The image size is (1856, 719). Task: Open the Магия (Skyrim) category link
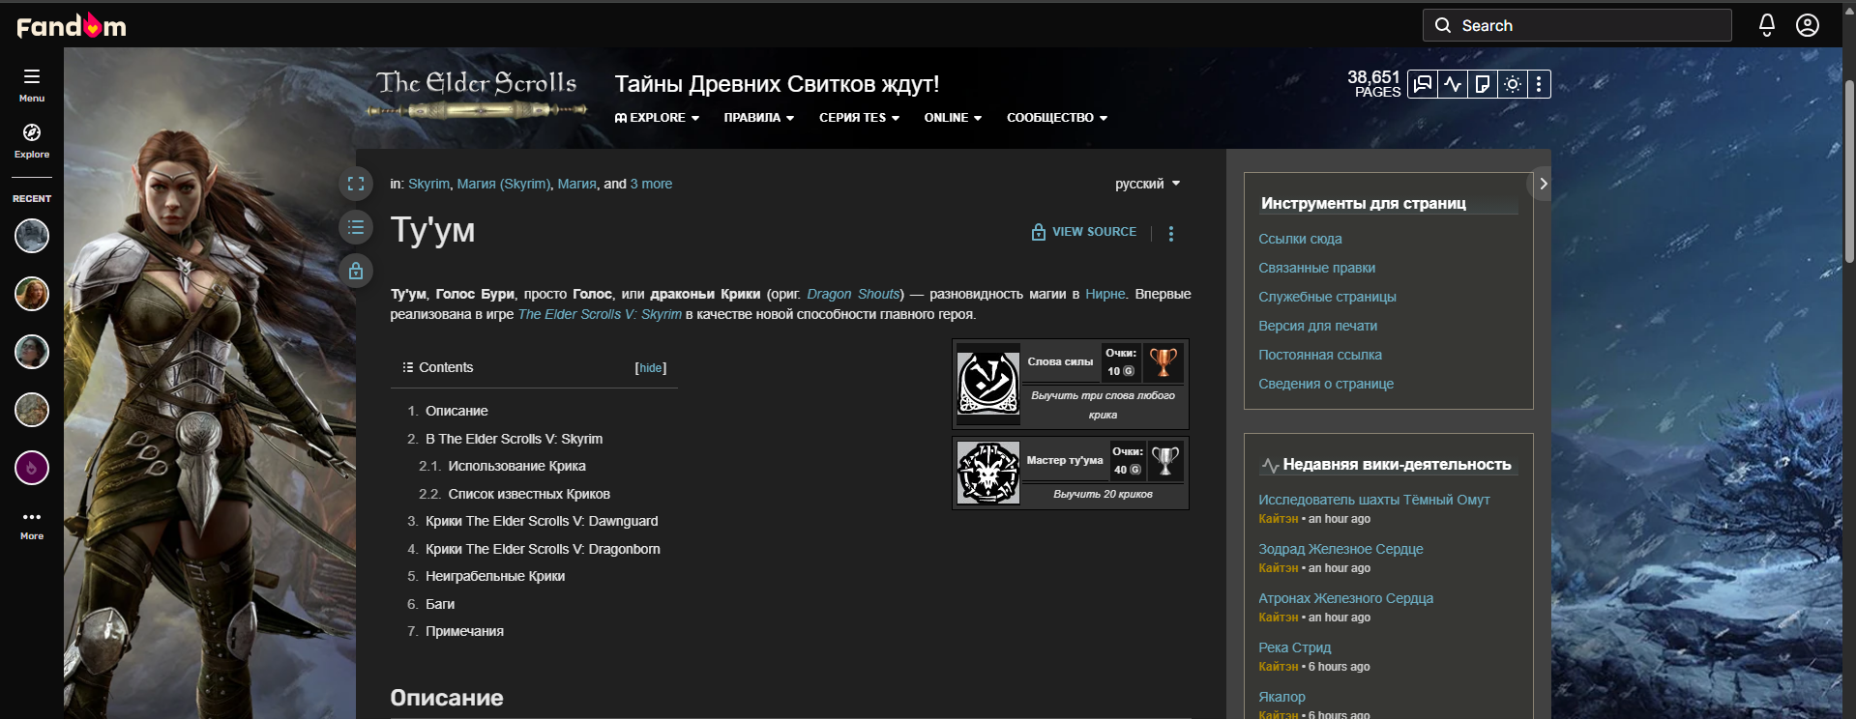504,184
